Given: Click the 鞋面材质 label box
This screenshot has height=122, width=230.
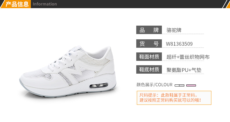Looking at the screenshot, I should (x=149, y=56).
